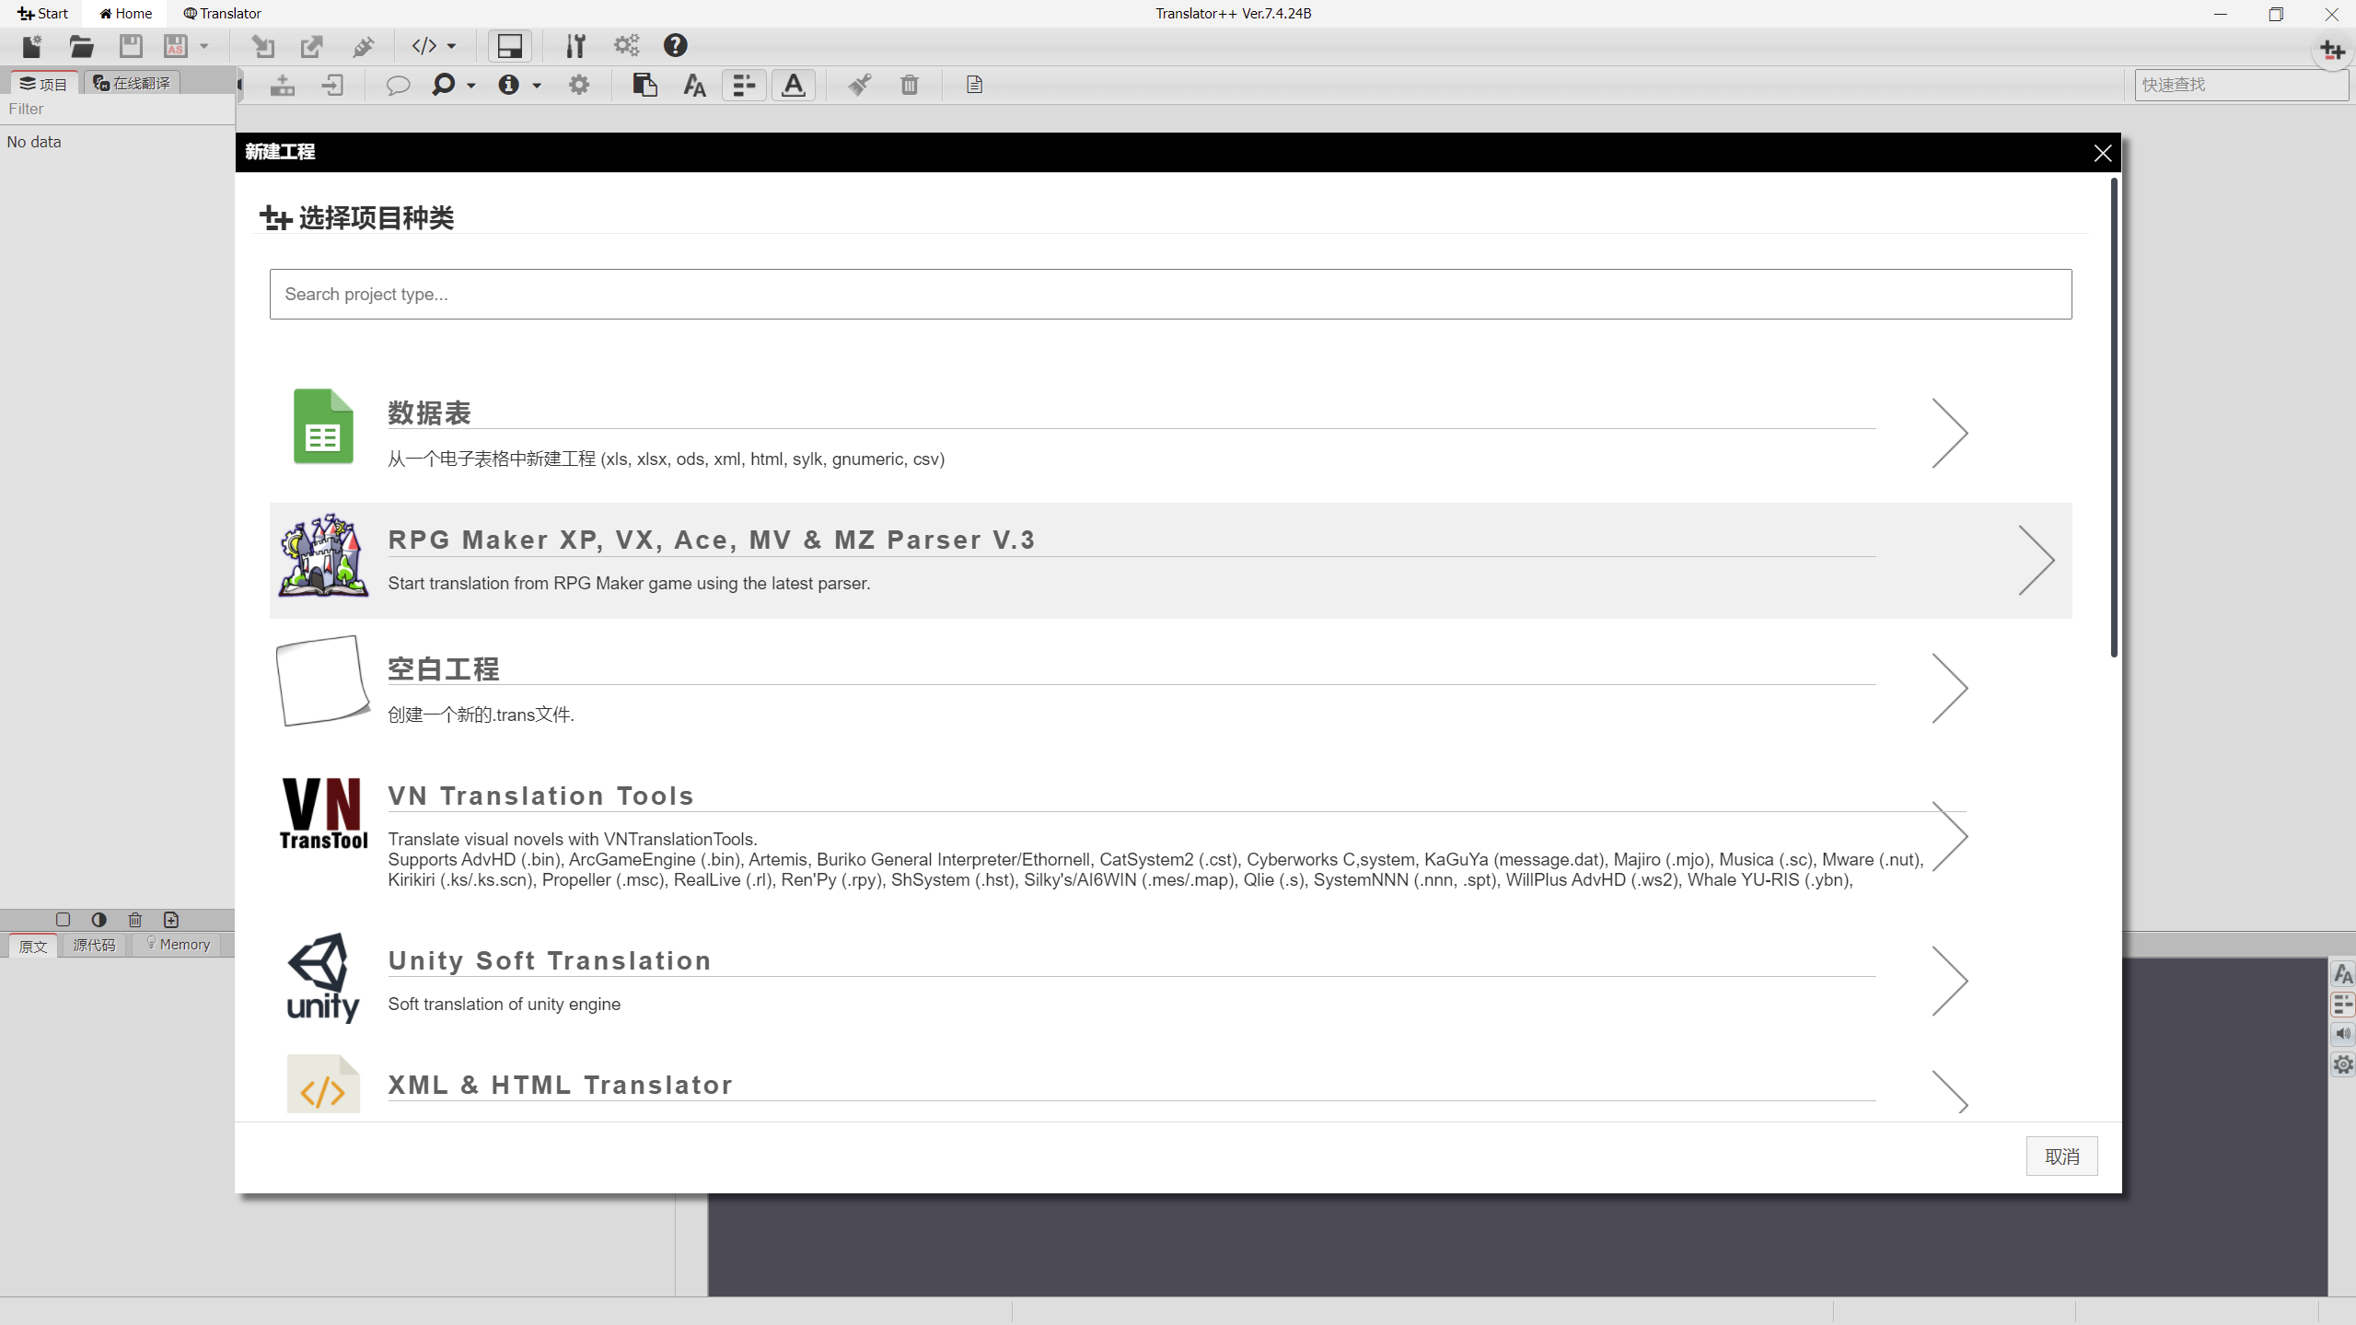Select the 项目 sidebar tab
2356x1325 pixels.
(44, 84)
